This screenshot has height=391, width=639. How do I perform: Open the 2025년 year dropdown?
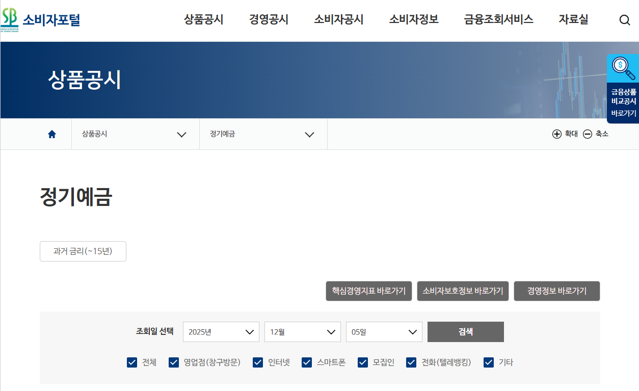click(x=221, y=331)
